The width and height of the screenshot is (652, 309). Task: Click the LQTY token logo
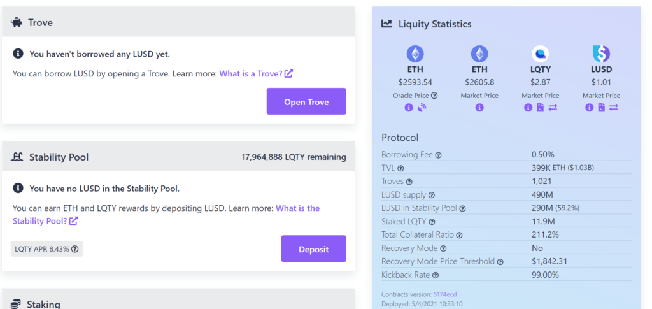540,54
